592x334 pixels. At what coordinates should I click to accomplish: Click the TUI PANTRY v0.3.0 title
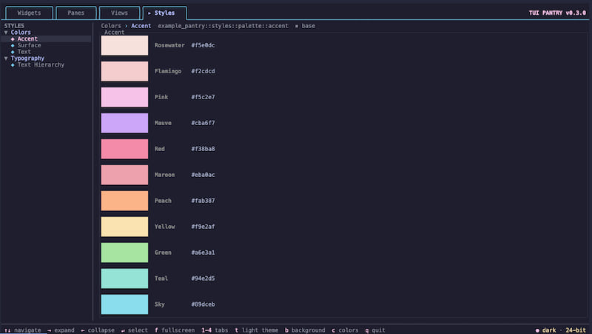tap(557, 13)
